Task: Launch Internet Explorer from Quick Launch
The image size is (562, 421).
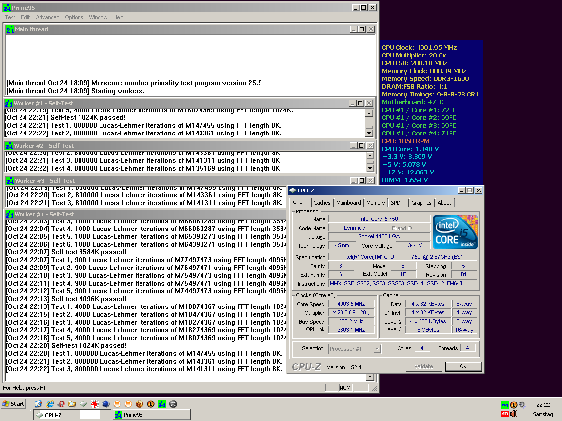Action: click(x=49, y=404)
